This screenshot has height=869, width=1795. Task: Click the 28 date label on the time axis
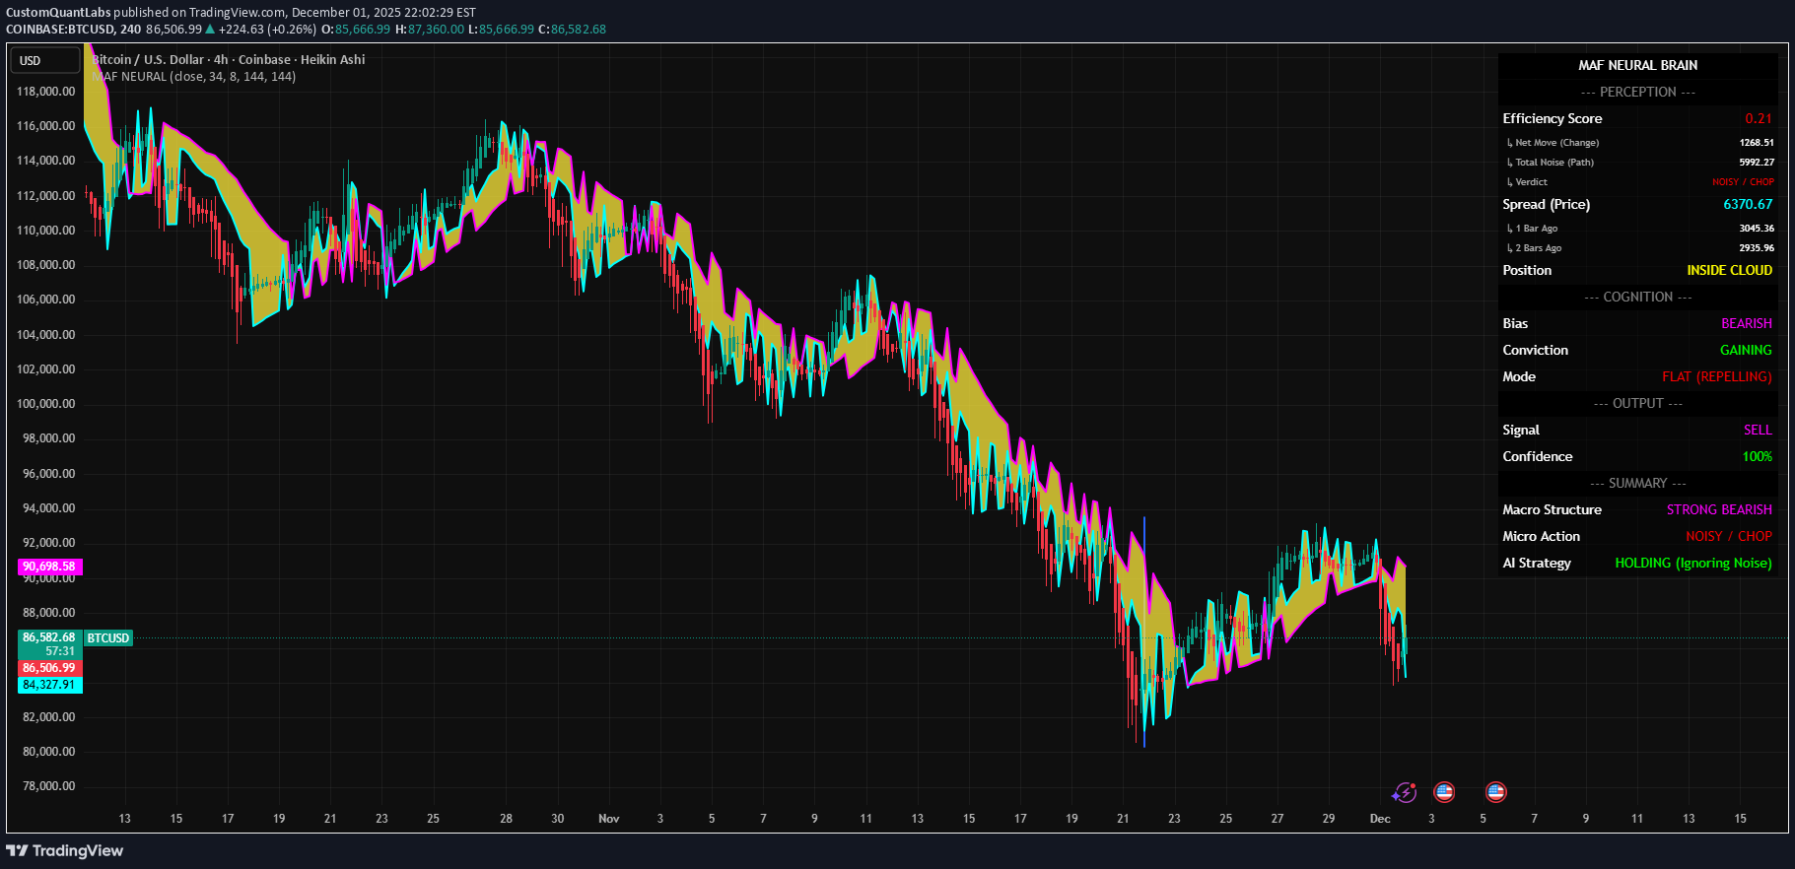pos(506,819)
